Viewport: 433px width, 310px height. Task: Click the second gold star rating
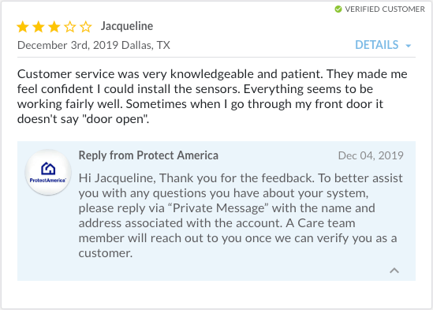(39, 27)
